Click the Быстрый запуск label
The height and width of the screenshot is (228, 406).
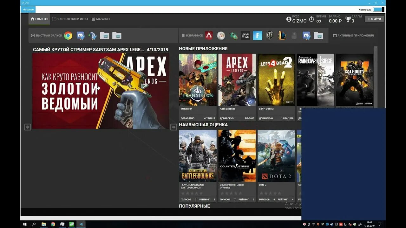click(47, 36)
